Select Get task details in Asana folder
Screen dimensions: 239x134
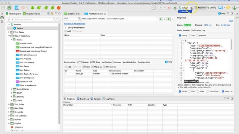(x=27, y=63)
